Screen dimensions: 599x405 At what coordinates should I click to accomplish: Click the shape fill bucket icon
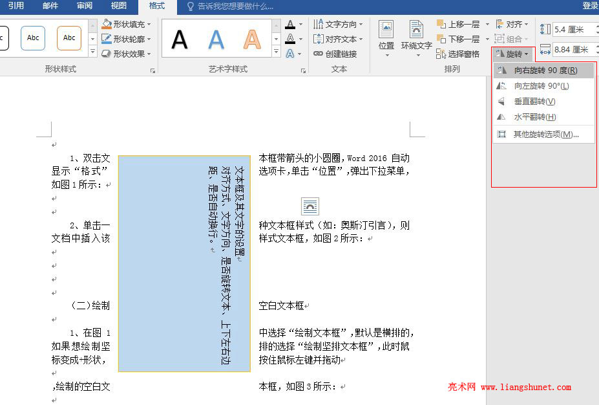tap(107, 24)
